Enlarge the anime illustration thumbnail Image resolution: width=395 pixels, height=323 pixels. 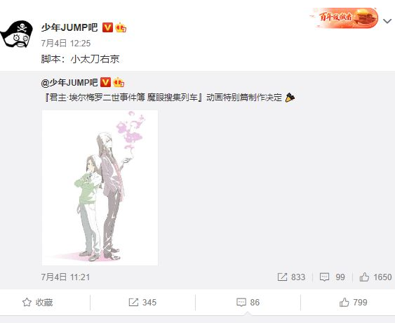[100, 187]
